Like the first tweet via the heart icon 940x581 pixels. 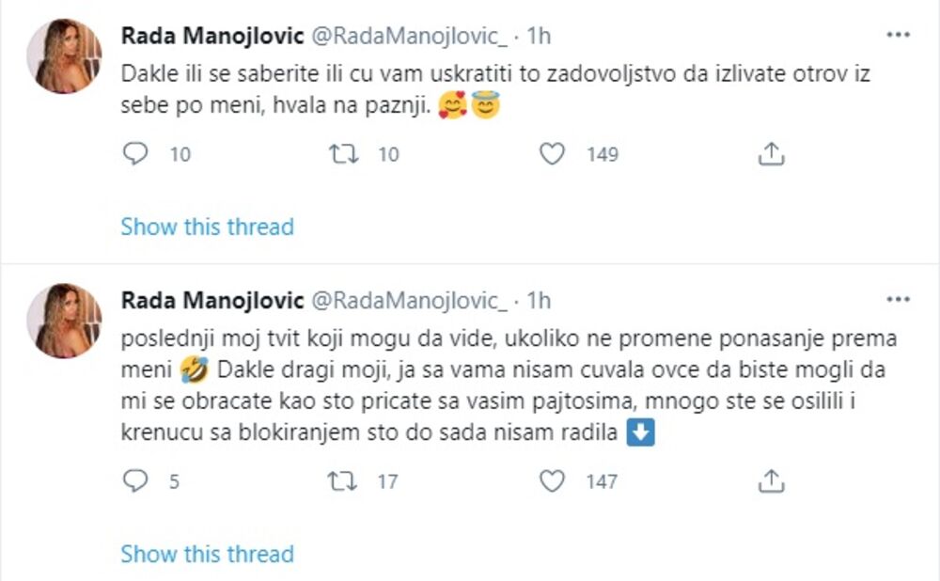tap(553, 153)
